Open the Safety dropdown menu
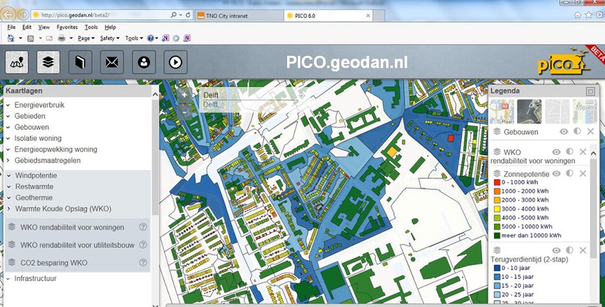The width and height of the screenshot is (605, 307). [x=110, y=38]
